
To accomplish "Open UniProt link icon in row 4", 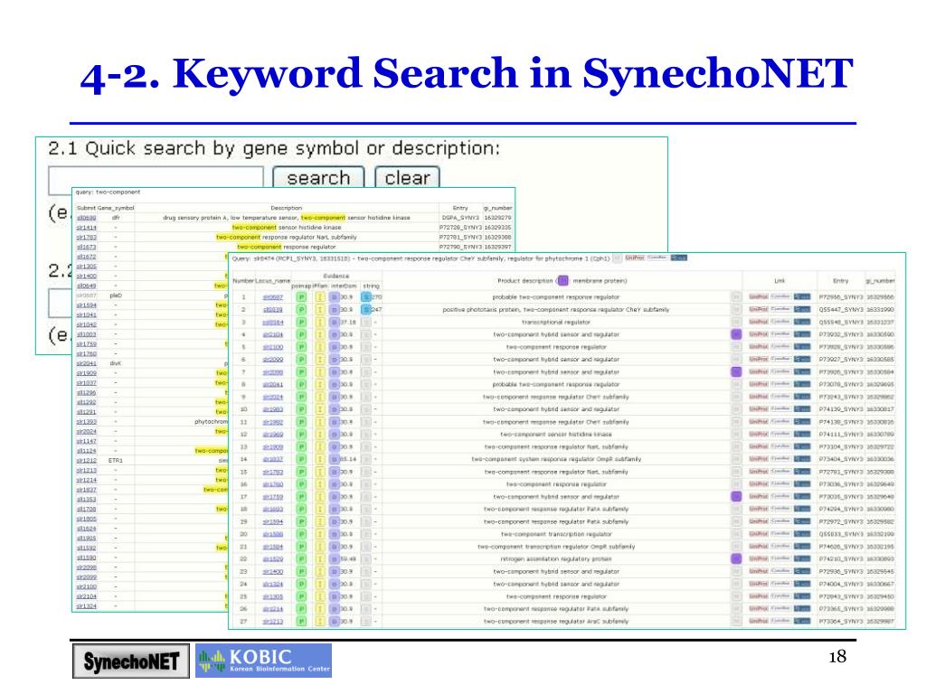I will (x=759, y=334).
